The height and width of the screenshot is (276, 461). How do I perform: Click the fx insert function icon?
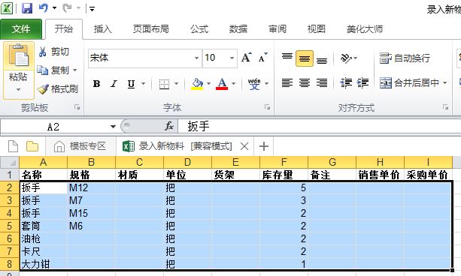(x=169, y=127)
